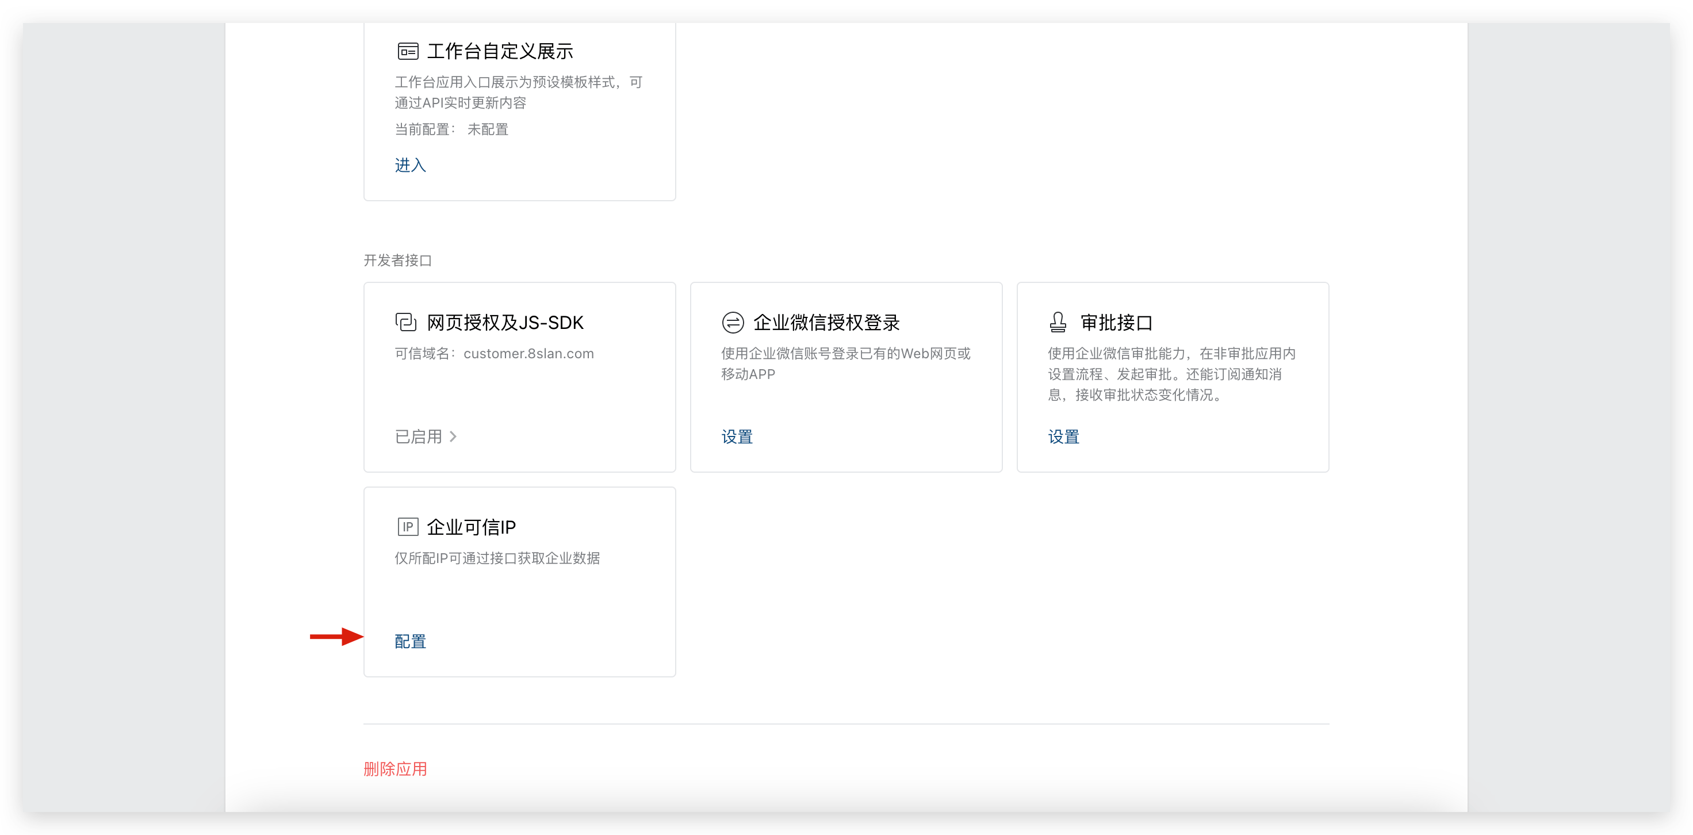
Task: Click the 企业微信授权登录 heading
Action: (826, 322)
